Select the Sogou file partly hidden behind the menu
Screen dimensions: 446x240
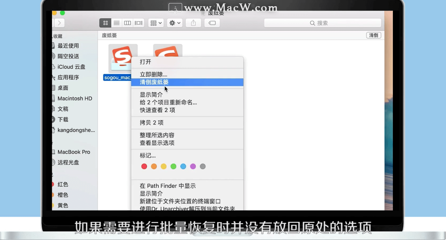point(168,50)
